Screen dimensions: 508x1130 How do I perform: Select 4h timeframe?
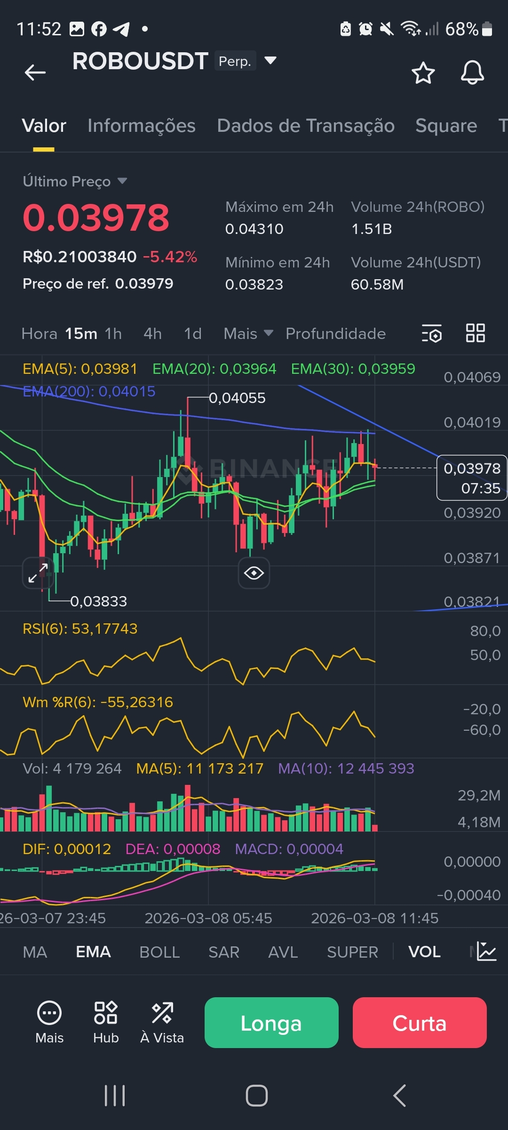click(152, 333)
